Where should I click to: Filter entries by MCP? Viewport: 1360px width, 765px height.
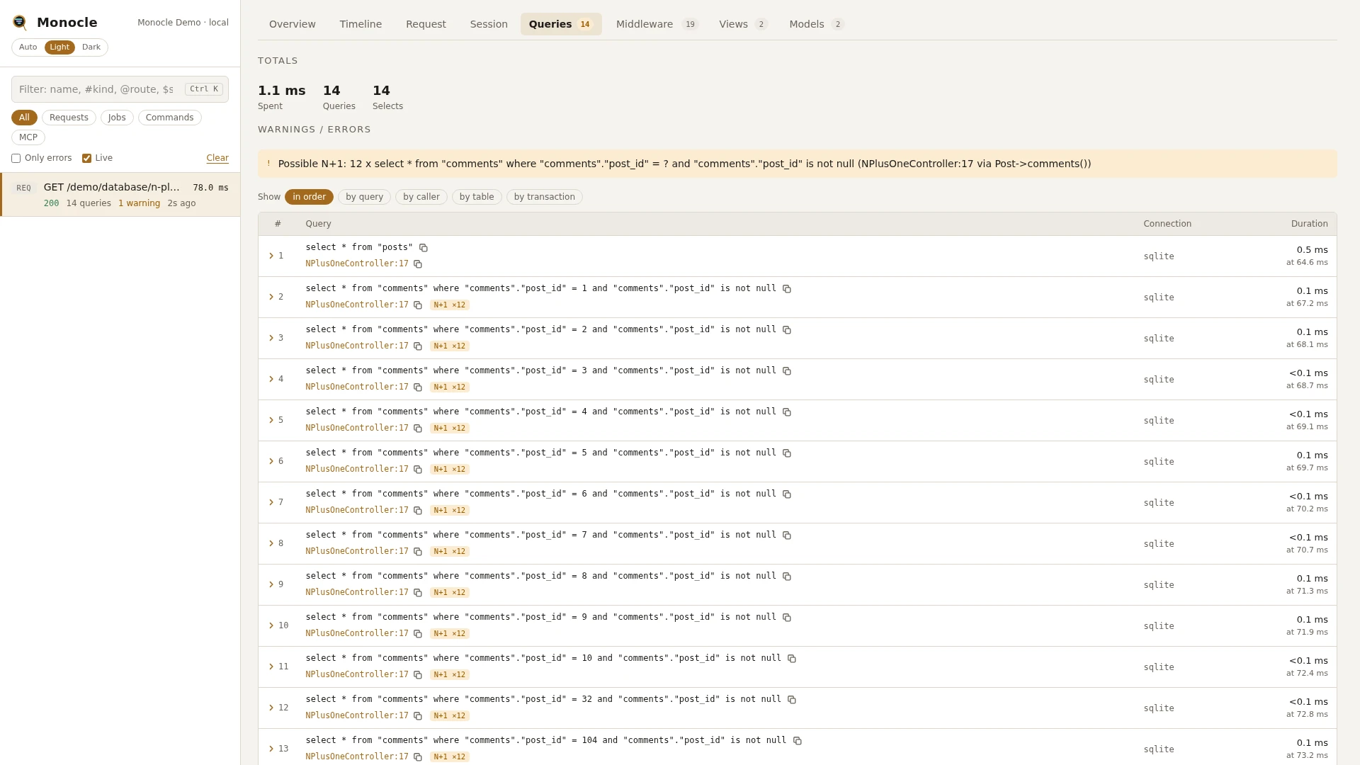click(28, 137)
